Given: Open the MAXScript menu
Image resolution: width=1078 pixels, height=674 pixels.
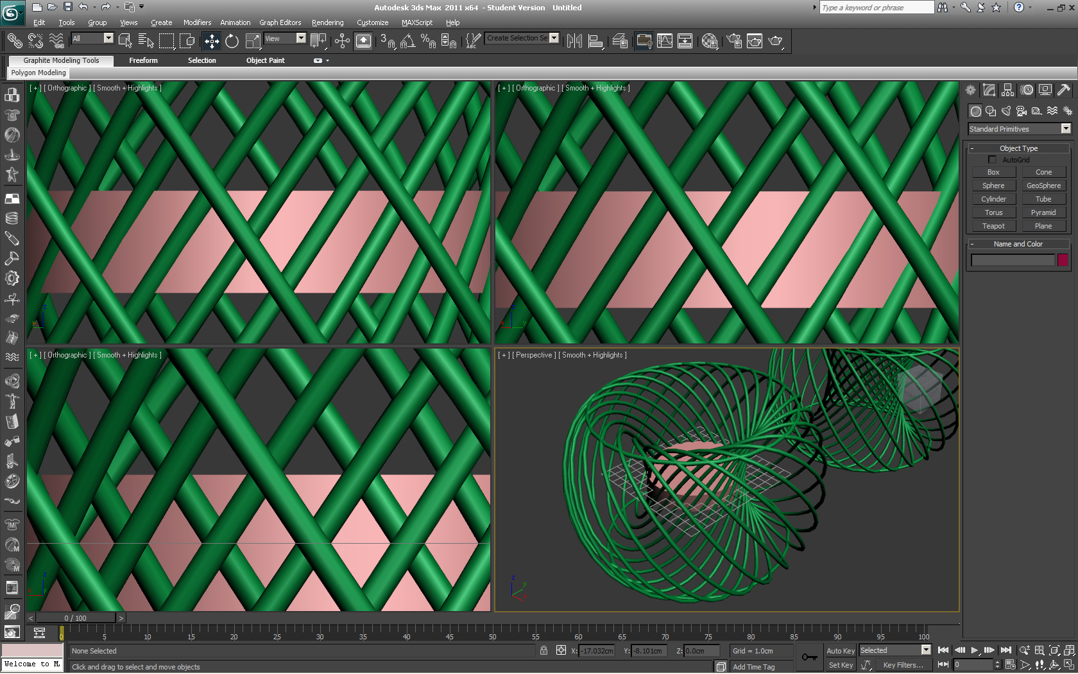Looking at the screenshot, I should (417, 22).
